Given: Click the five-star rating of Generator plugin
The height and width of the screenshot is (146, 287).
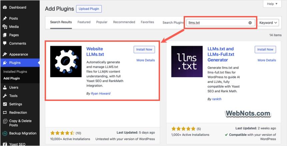Looking at the screenshot, I should [183, 129].
